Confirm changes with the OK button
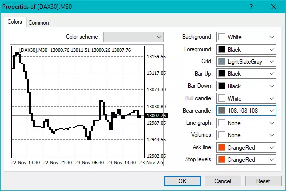This screenshot has width=286, height=191. (182, 181)
